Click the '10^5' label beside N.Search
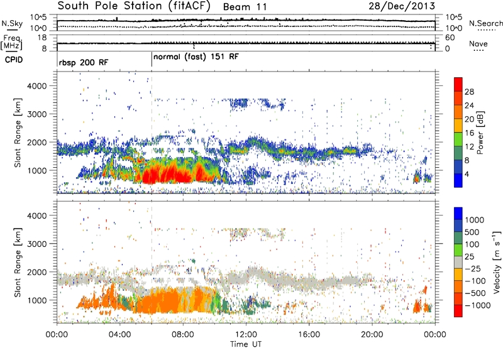This screenshot has height=348, width=503. tap(454, 18)
